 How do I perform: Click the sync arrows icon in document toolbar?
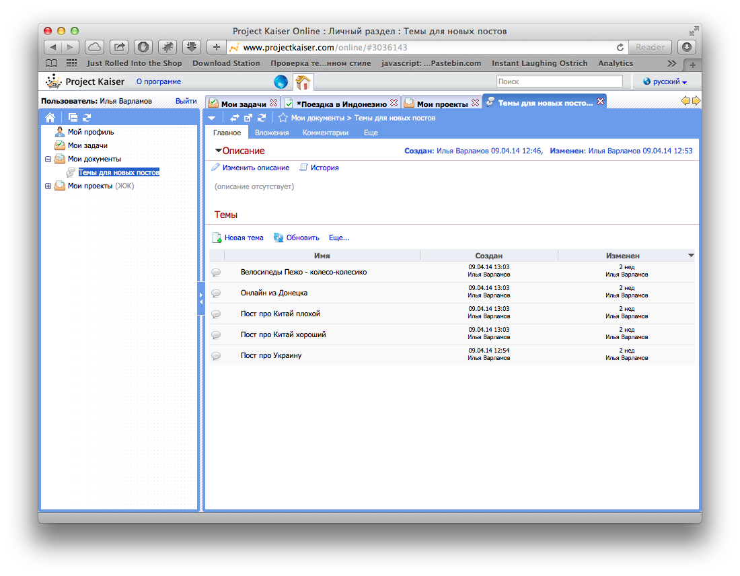(x=235, y=118)
